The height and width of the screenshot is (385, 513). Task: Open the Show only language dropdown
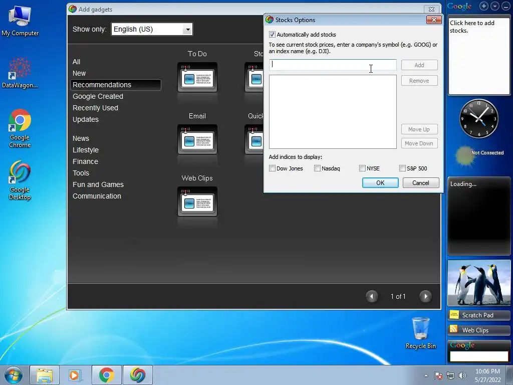[x=152, y=29]
